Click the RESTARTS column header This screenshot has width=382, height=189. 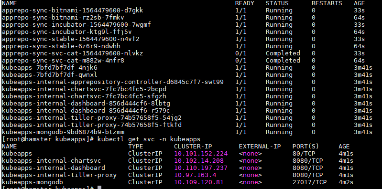327,3
